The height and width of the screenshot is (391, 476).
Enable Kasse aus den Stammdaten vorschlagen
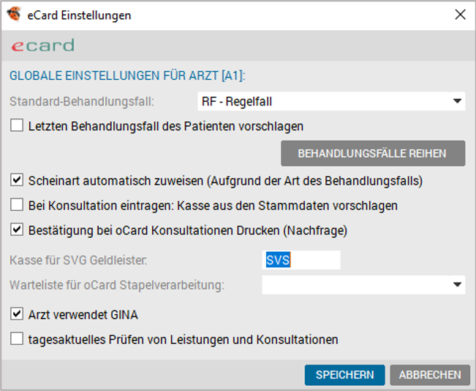click(x=17, y=205)
